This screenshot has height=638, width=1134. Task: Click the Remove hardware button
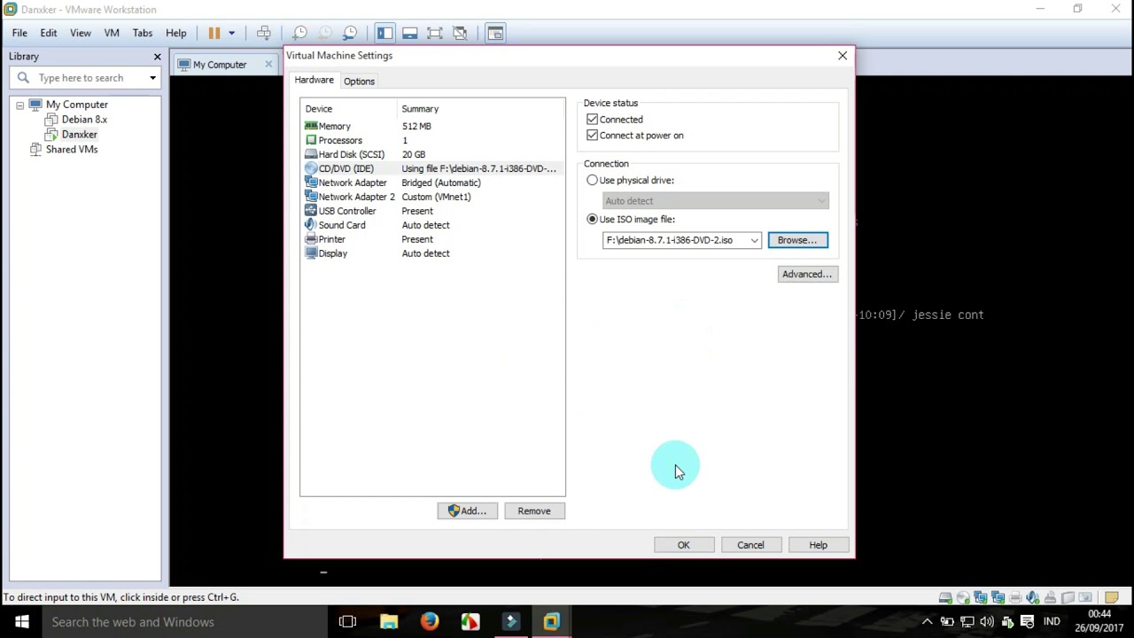pyautogui.click(x=534, y=510)
